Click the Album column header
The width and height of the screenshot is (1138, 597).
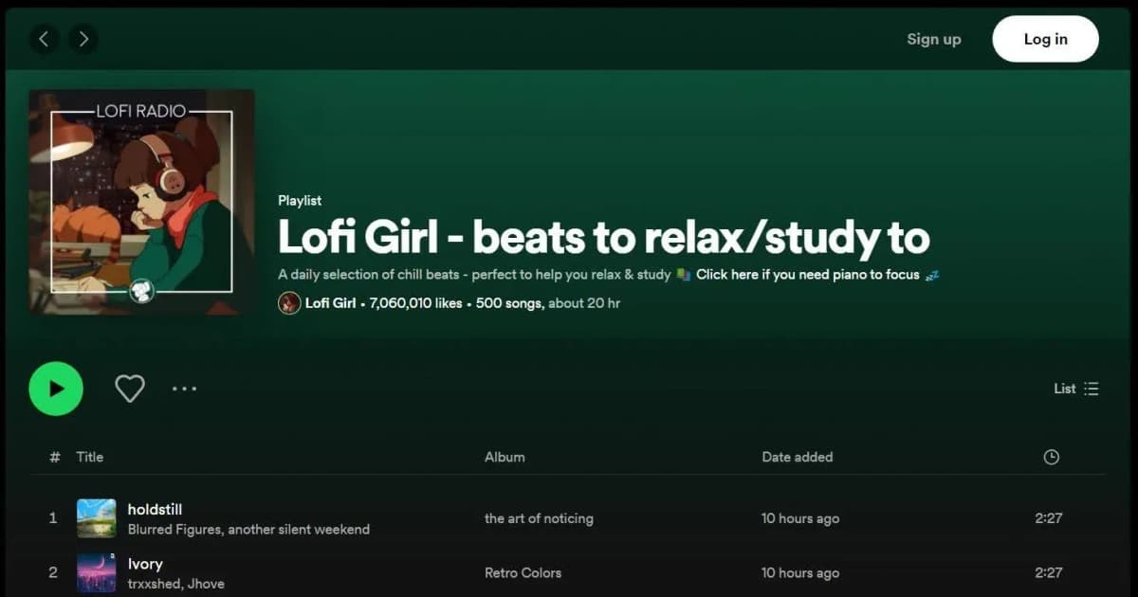coord(505,457)
